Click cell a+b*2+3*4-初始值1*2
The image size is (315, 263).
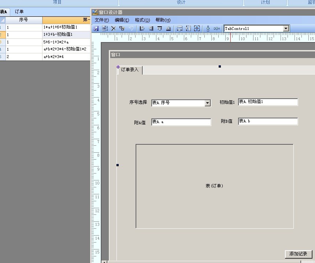[x=66, y=49]
